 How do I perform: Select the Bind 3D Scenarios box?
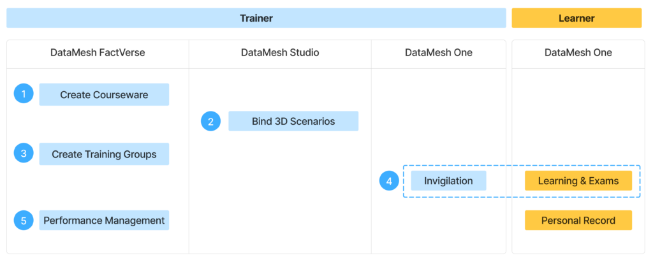pyautogui.click(x=293, y=121)
